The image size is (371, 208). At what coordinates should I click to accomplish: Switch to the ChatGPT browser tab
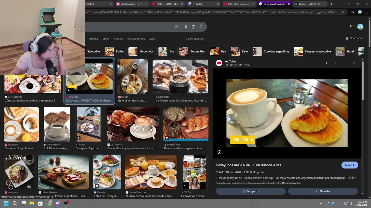coord(97,4)
